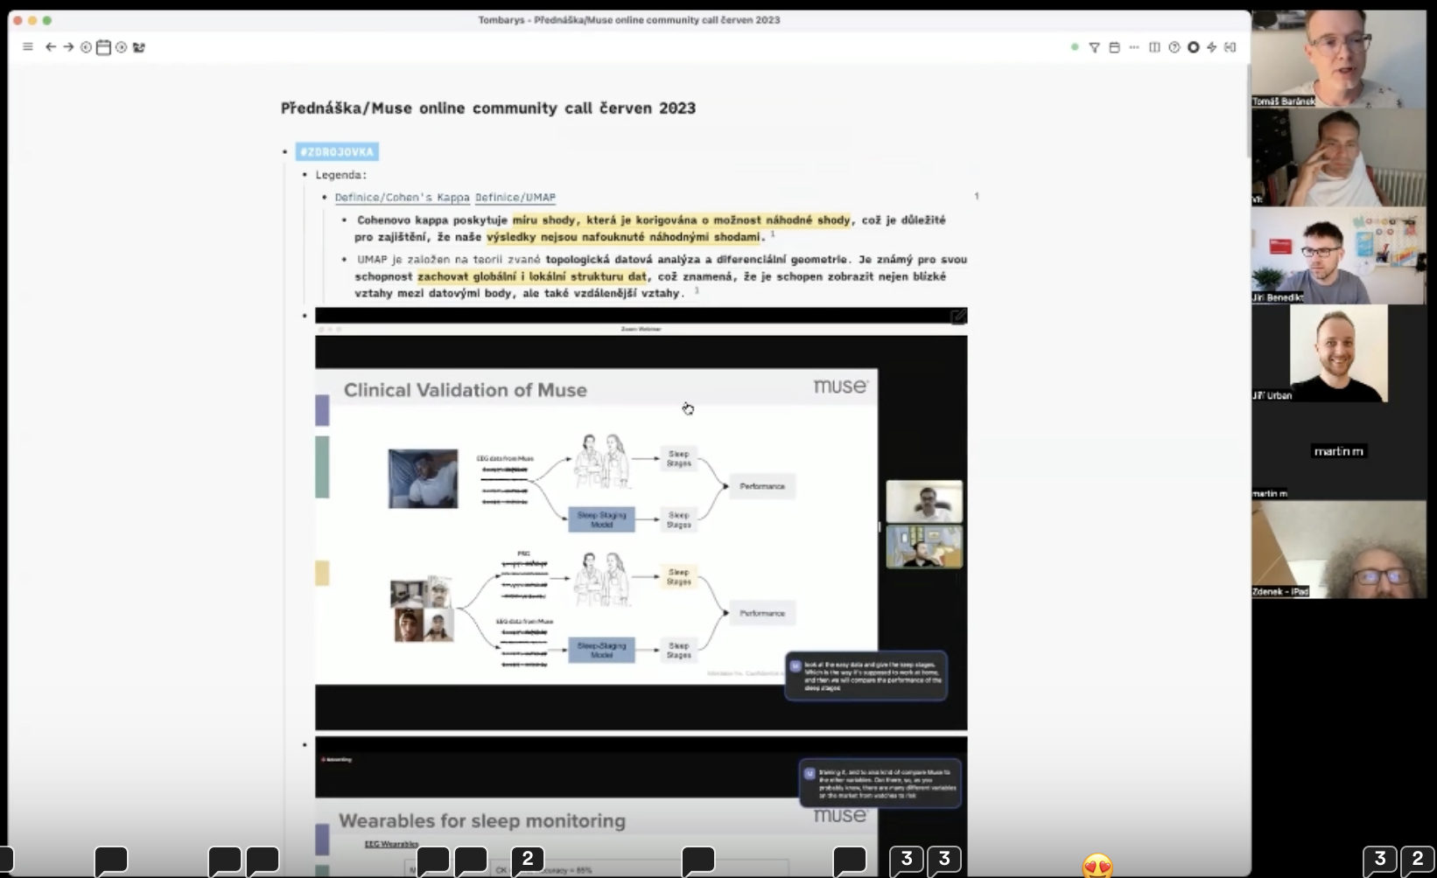This screenshot has height=878, width=1437.
Task: Select Jiří Benedikt's video tile
Action: coord(1338,255)
